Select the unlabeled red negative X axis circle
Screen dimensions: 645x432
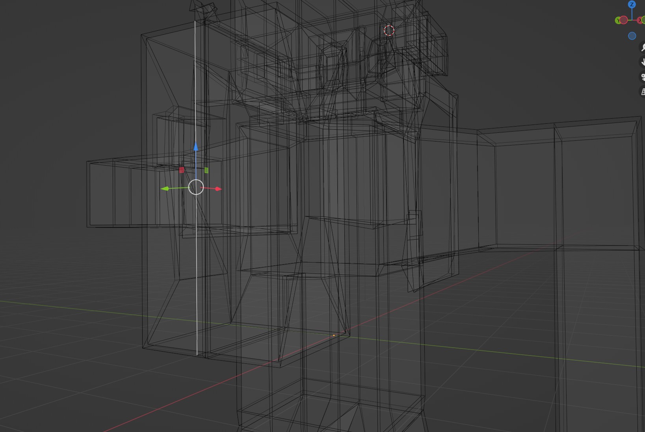624,20
